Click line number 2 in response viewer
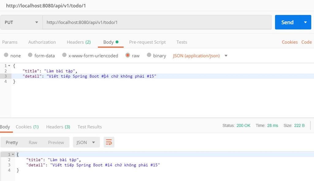The image size is (314, 181). tap(9, 160)
